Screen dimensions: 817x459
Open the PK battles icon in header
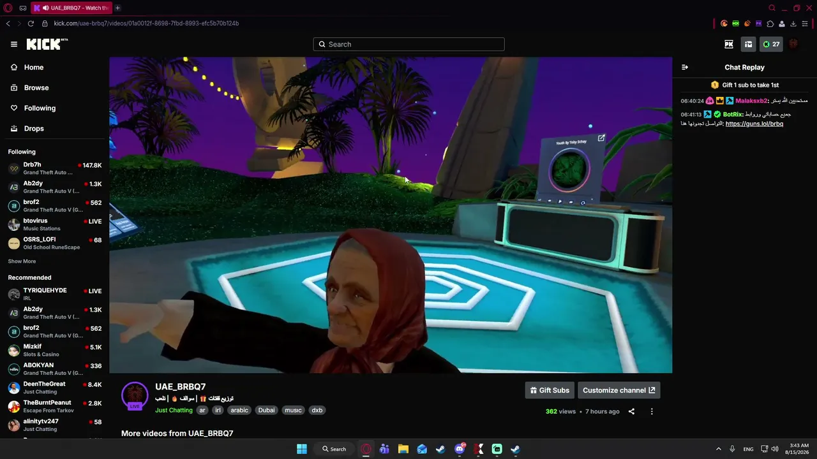point(729,44)
